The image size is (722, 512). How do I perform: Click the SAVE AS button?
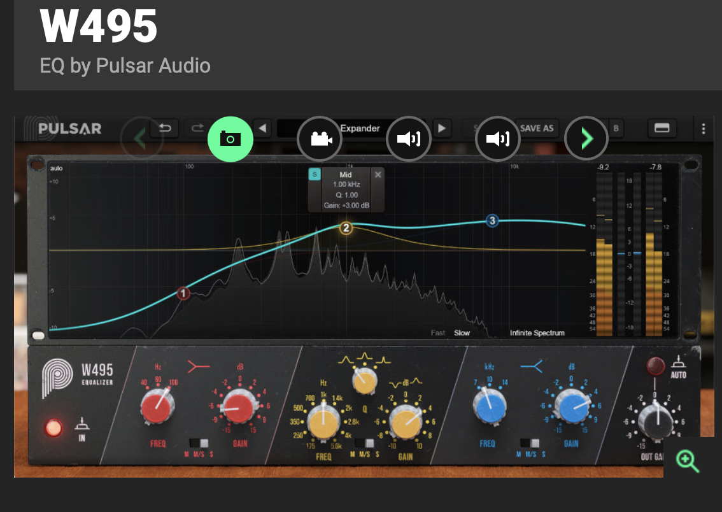click(x=537, y=129)
